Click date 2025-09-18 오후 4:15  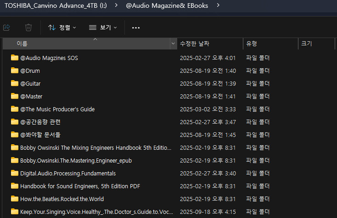point(208,212)
